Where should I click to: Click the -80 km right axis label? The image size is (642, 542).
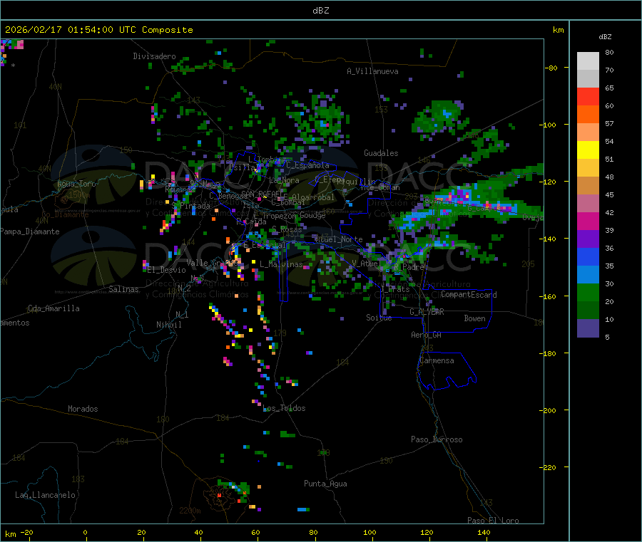(551, 68)
